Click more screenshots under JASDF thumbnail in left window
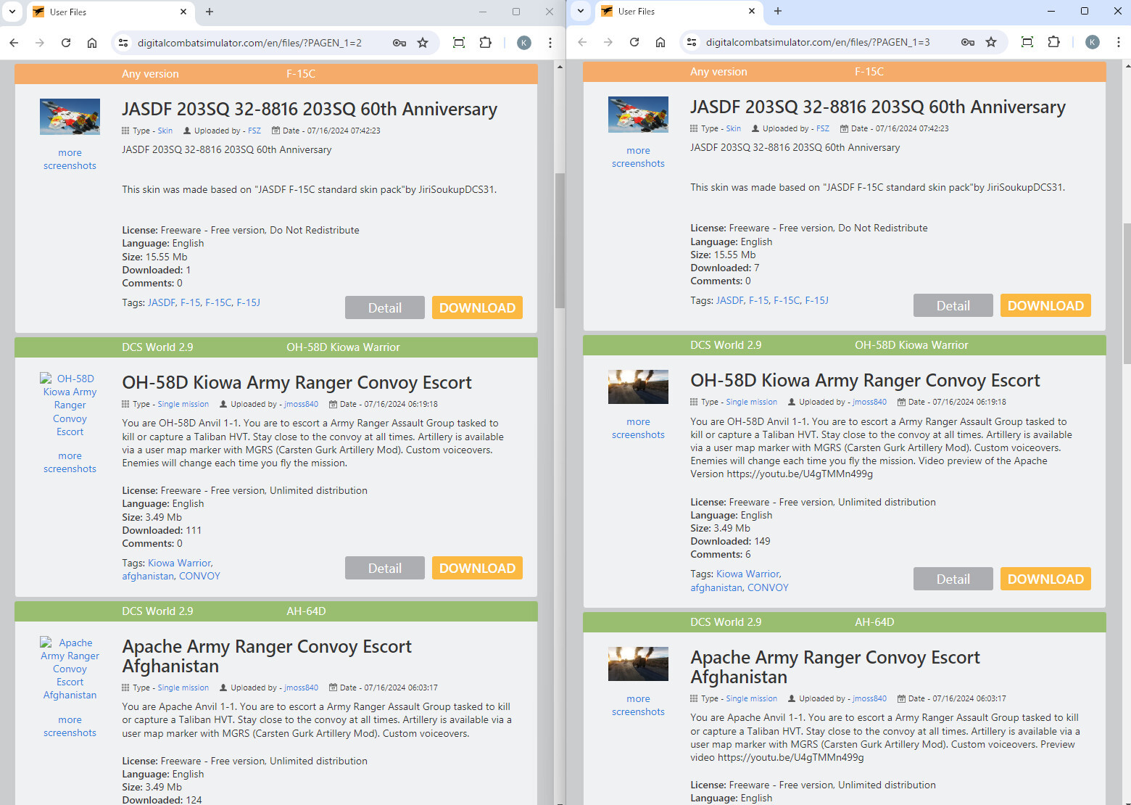 click(x=70, y=159)
